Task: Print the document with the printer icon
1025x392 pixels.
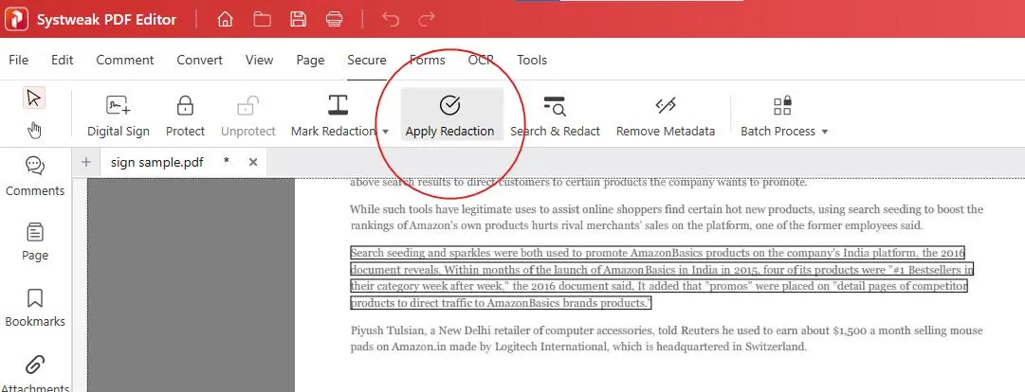Action: coord(334,20)
